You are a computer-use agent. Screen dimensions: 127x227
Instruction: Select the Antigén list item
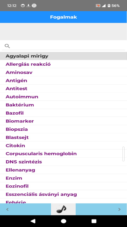tap(63, 80)
